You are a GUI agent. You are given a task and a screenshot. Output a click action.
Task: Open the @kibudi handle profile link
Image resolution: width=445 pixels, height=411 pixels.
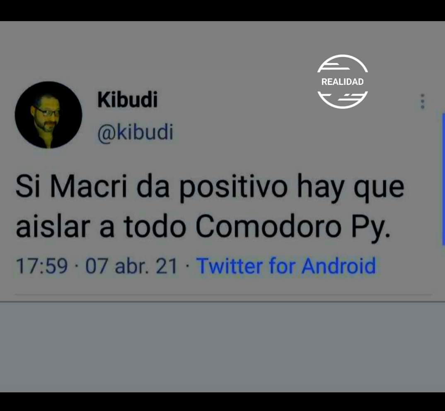click(x=135, y=133)
